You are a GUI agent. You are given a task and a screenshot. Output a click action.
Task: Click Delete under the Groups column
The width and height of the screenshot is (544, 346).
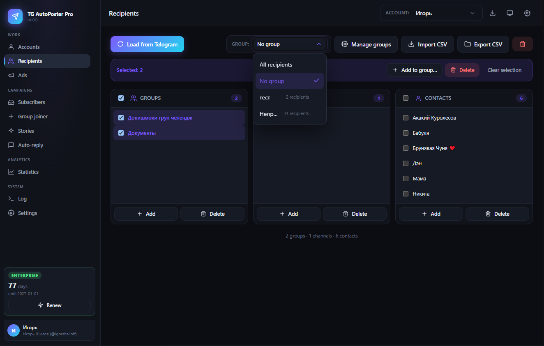pos(212,214)
